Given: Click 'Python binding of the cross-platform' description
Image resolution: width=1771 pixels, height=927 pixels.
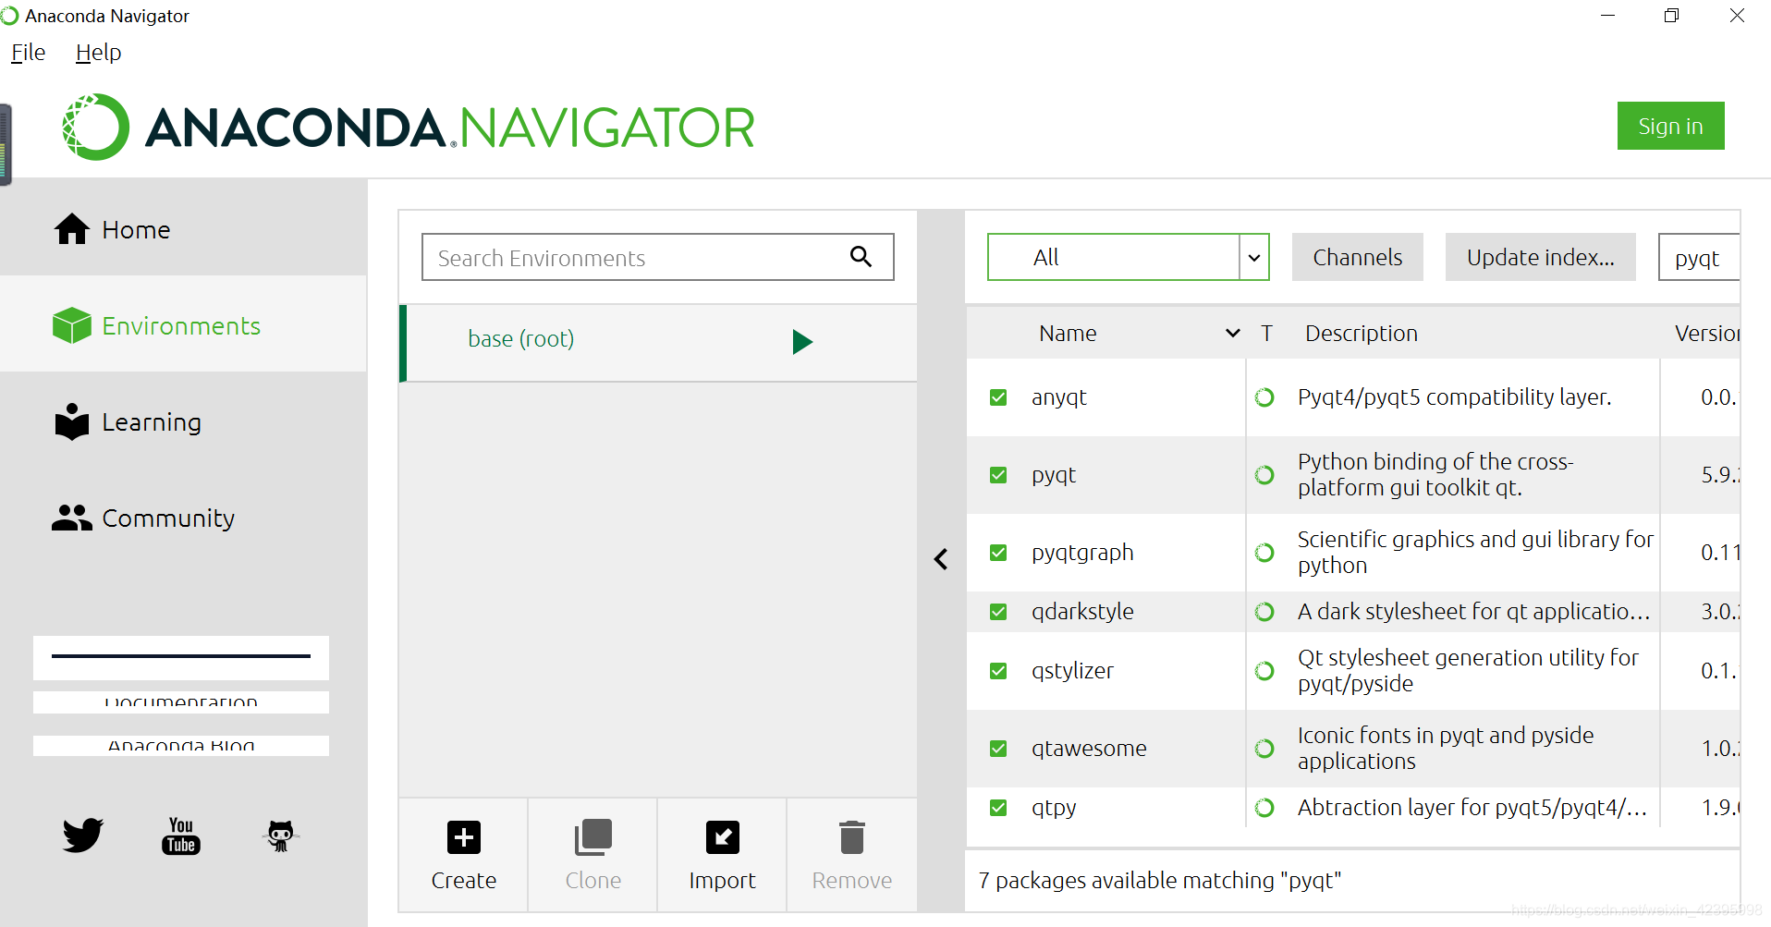Looking at the screenshot, I should click(1435, 475).
